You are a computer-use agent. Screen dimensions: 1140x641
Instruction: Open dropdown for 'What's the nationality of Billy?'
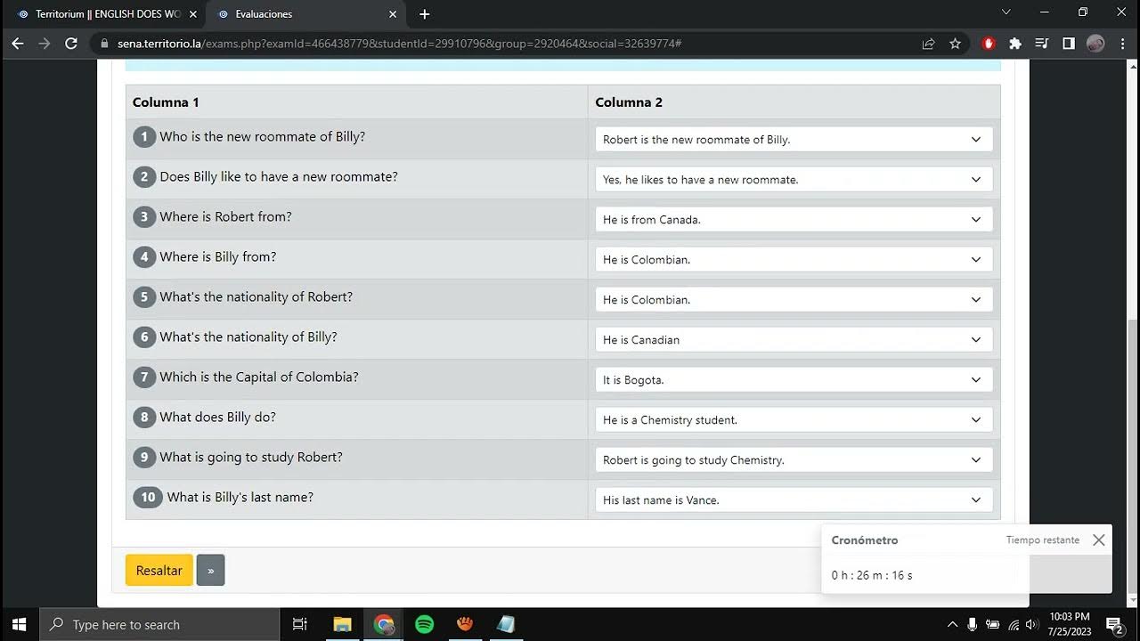[x=794, y=340]
